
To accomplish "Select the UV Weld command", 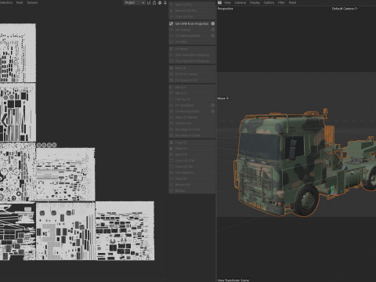I will [x=192, y=42].
